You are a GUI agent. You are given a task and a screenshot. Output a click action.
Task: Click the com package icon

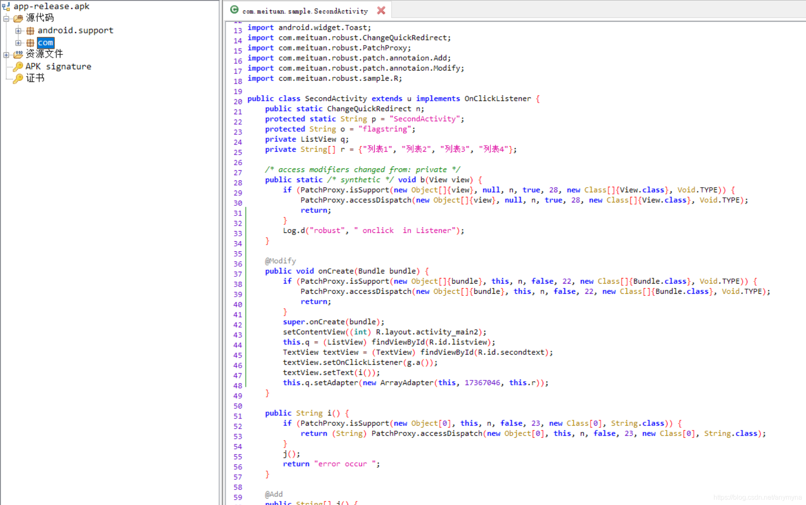pos(30,43)
